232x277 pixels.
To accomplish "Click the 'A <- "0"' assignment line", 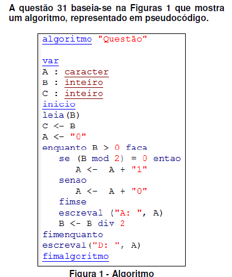I will click(x=64, y=136).
